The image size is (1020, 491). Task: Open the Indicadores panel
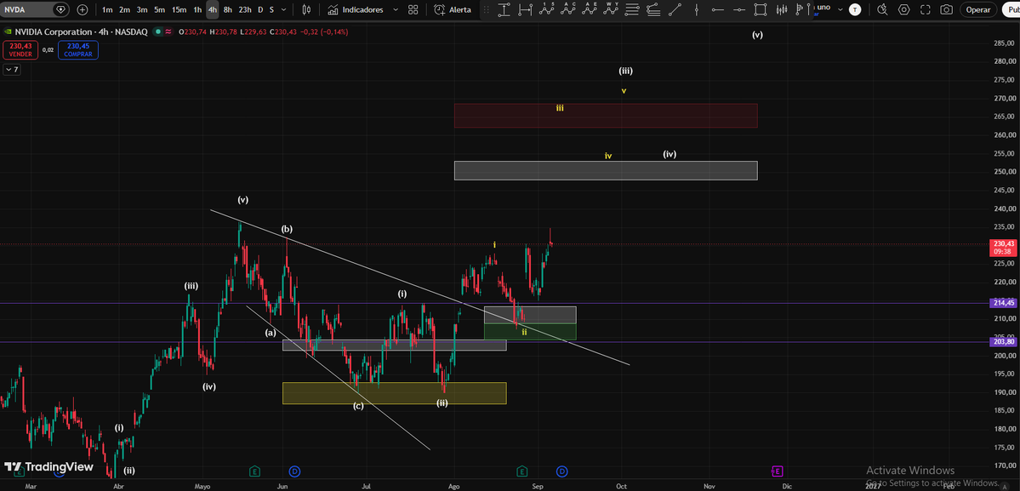click(x=356, y=9)
